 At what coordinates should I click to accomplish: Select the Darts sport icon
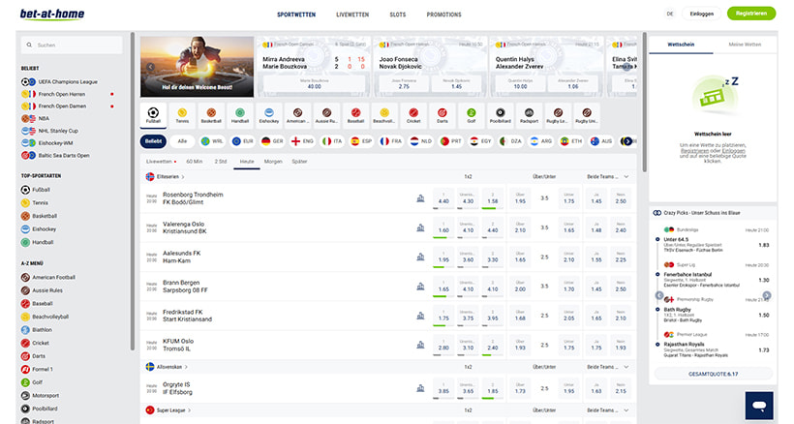[443, 115]
